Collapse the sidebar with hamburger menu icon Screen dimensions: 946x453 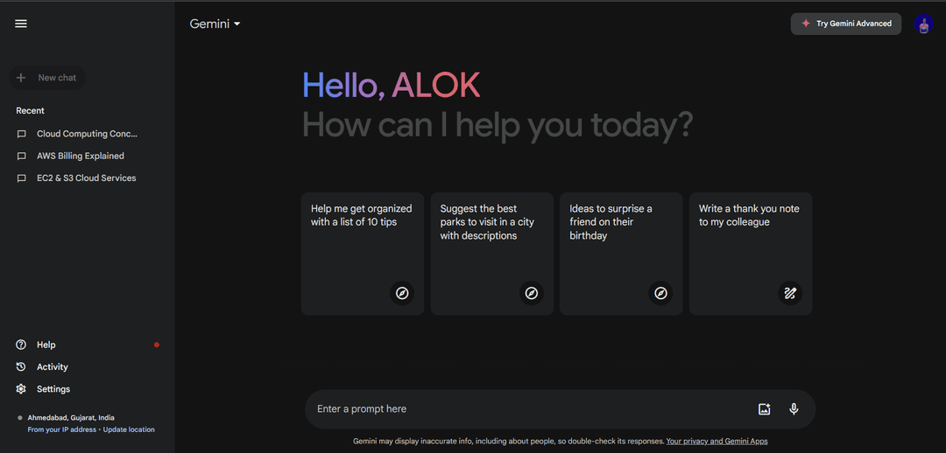[21, 24]
